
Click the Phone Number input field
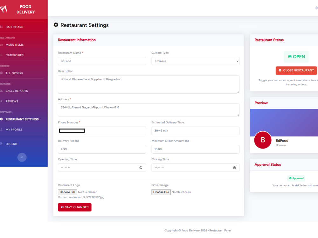[102, 131]
